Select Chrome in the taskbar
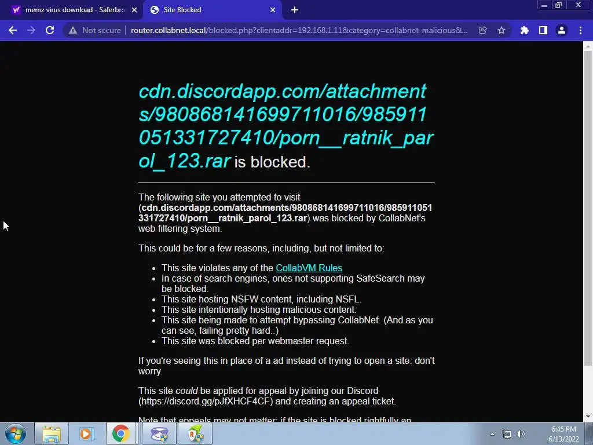This screenshot has height=445, width=593. pyautogui.click(x=120, y=433)
